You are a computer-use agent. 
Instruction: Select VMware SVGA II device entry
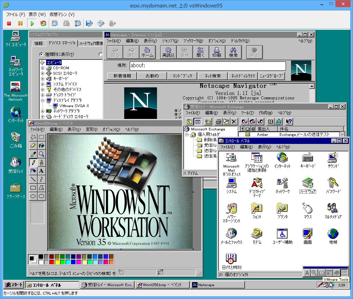coord(74,106)
